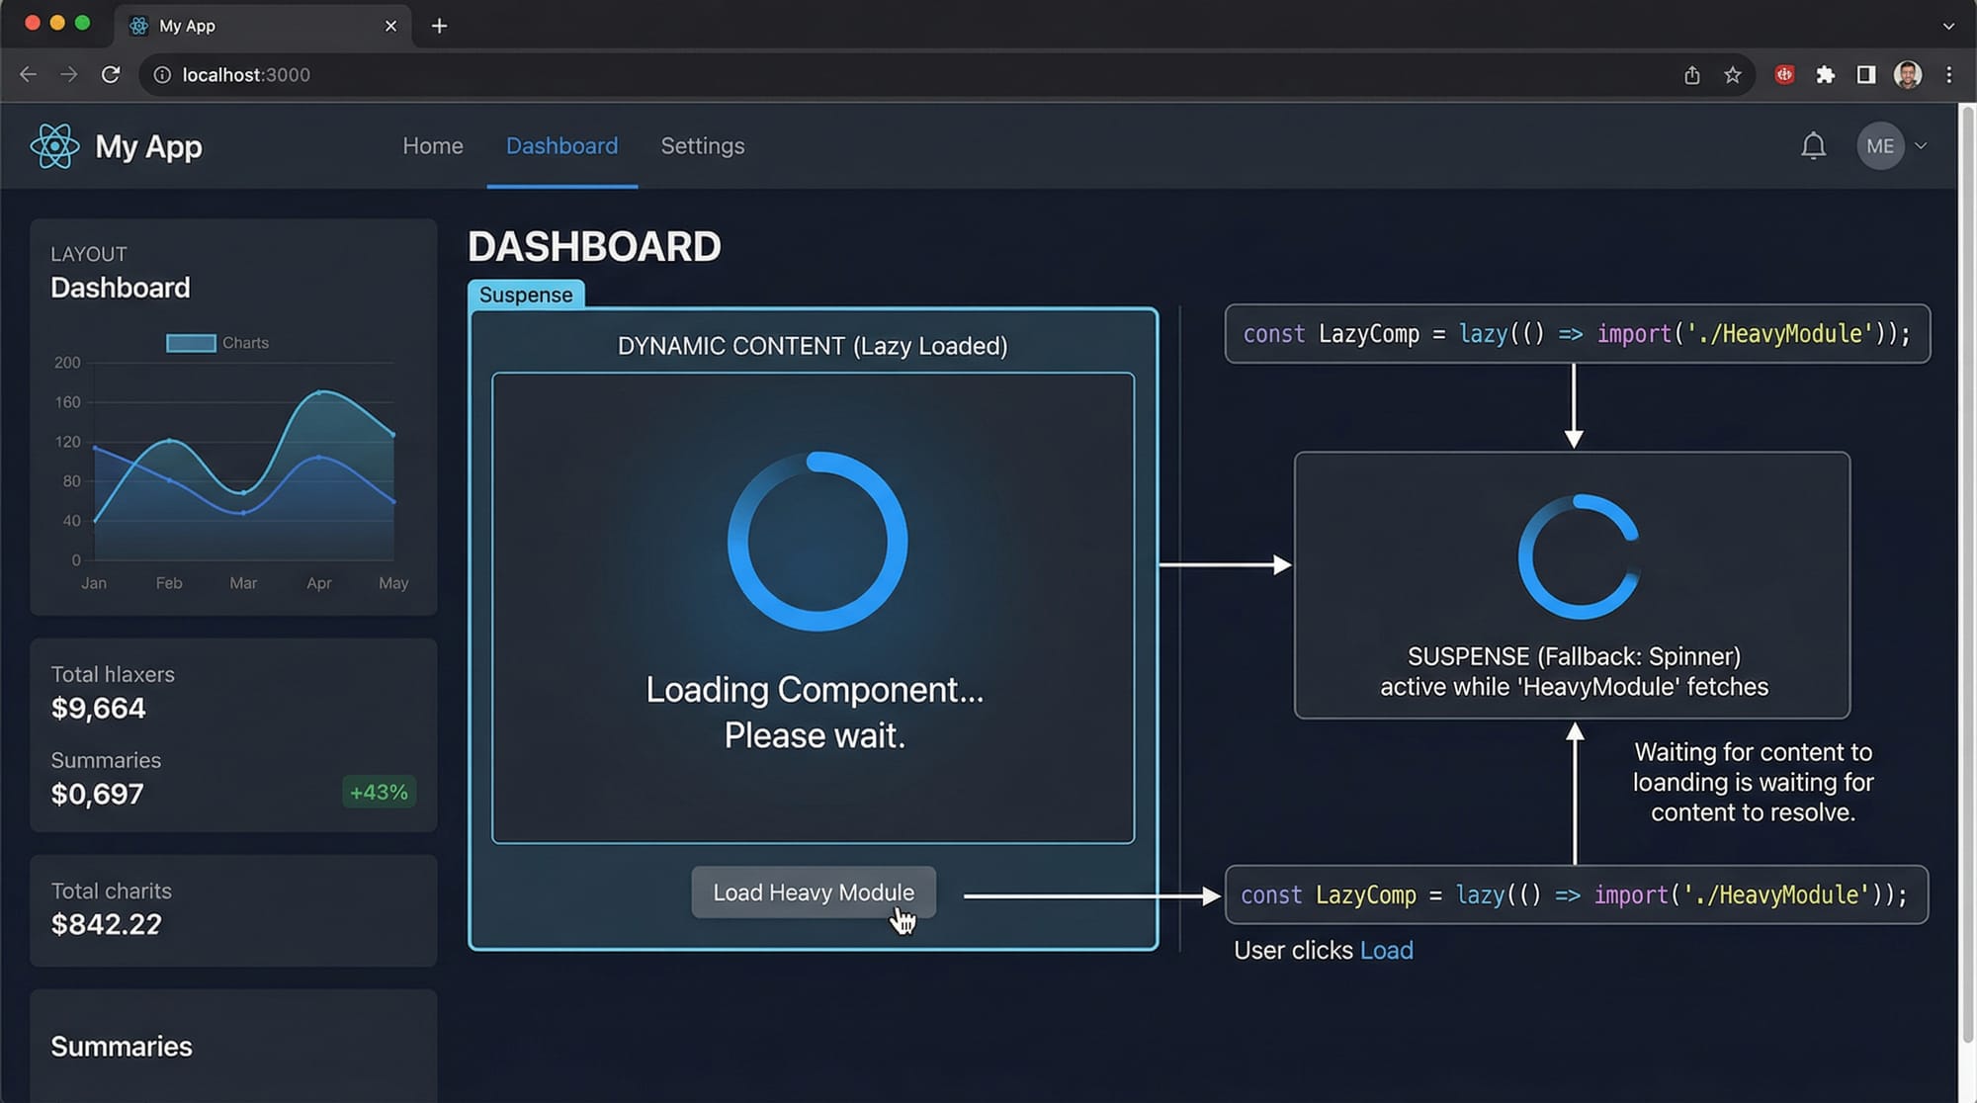This screenshot has height=1103, width=1977.
Task: Click the red extension icon in toolbar
Action: point(1784,75)
